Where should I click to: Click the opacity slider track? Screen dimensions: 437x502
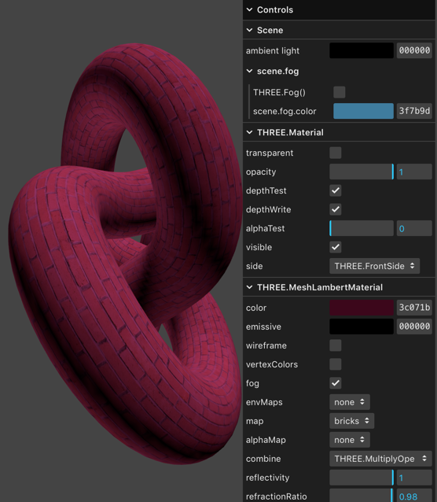pos(362,172)
